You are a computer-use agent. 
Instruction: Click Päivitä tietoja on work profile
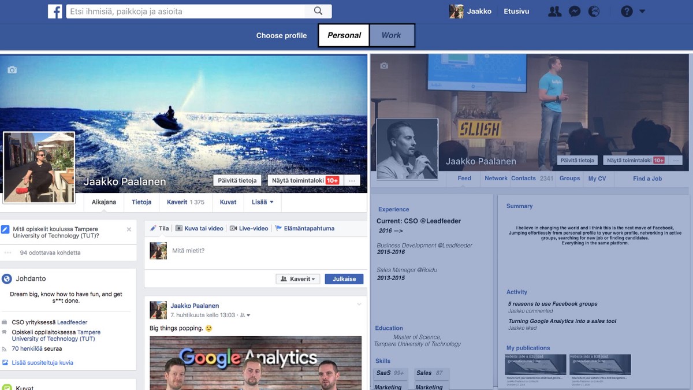[x=577, y=161]
